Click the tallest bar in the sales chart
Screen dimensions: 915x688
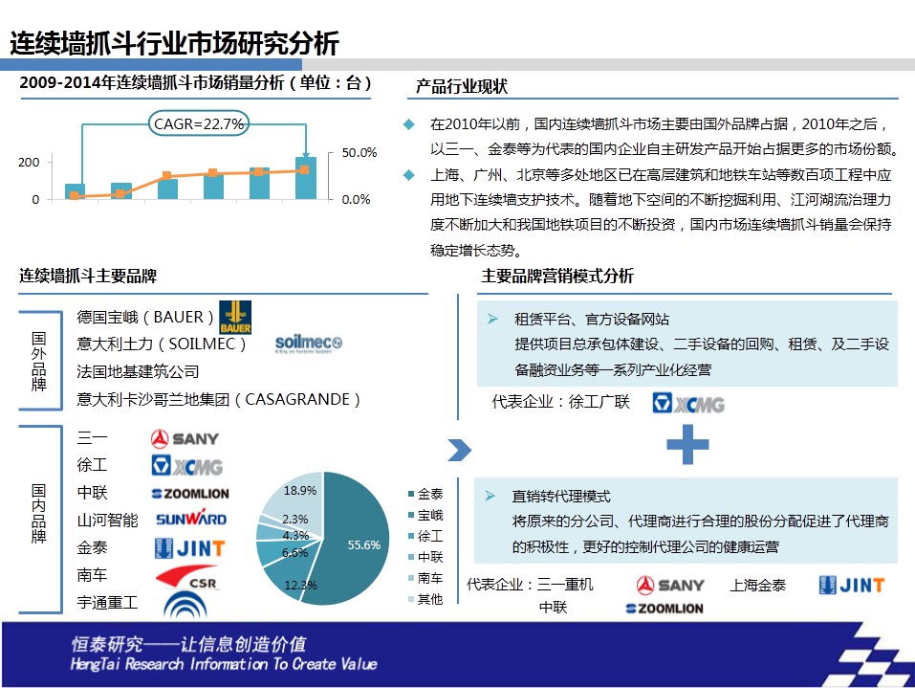[306, 178]
